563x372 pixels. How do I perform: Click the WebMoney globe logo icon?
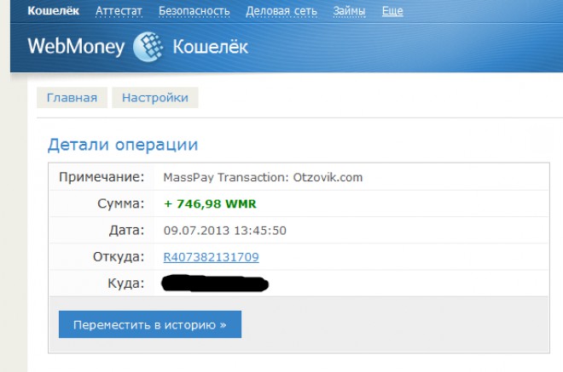pos(148,47)
